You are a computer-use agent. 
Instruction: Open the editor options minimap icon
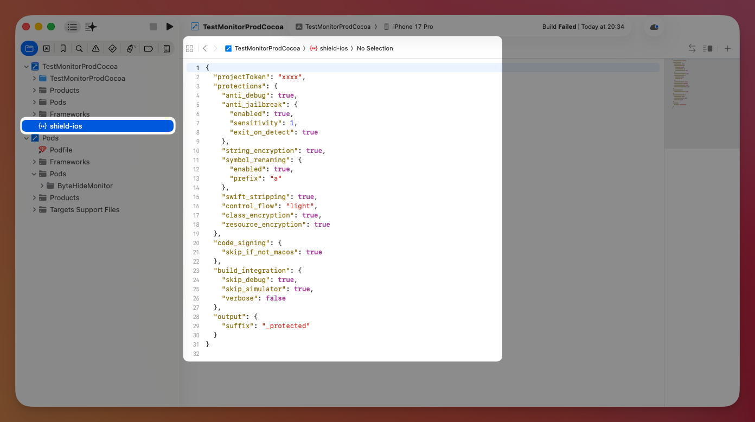707,48
